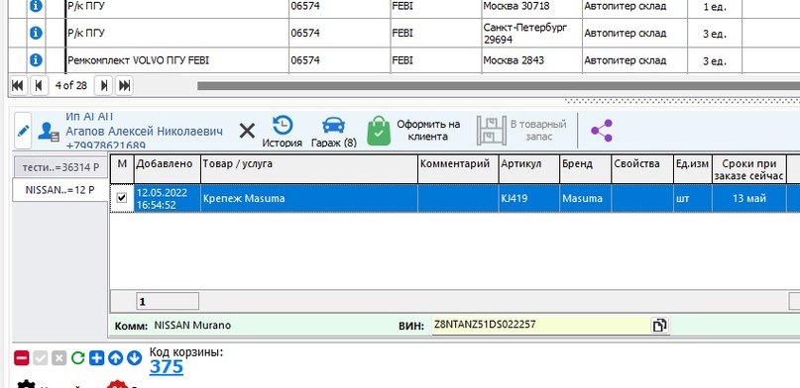Open basket code 375 link

(167, 366)
